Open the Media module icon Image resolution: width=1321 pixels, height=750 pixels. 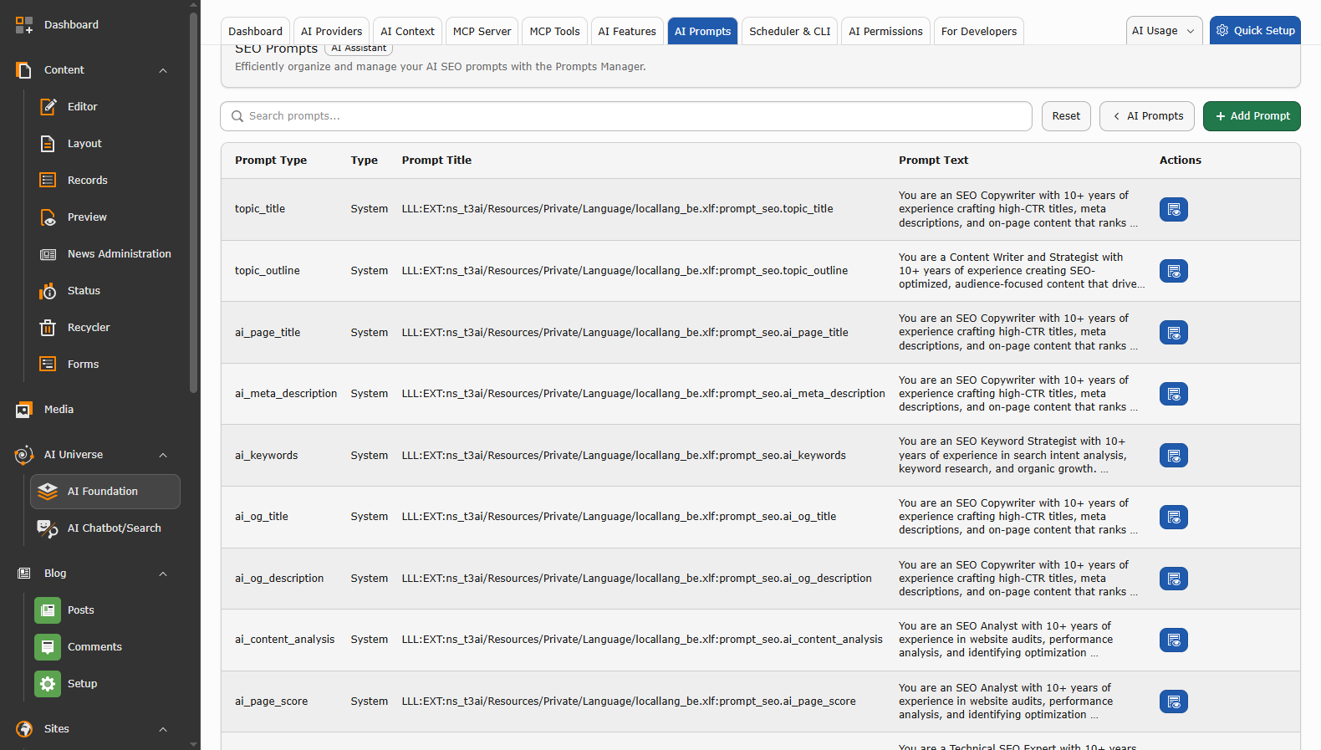tap(24, 410)
